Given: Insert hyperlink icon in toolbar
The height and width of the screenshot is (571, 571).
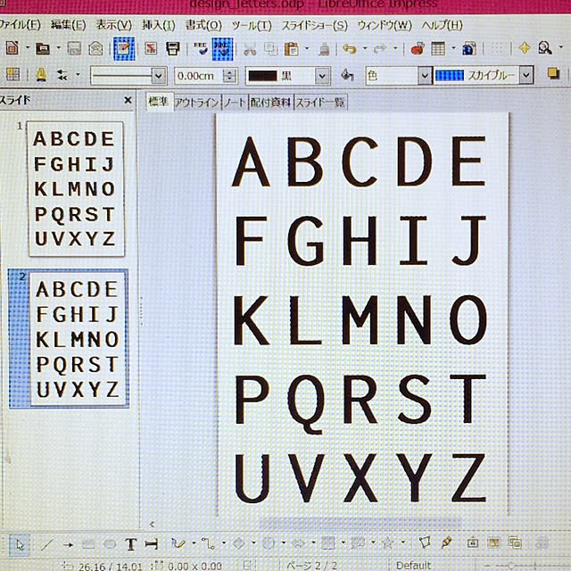Looking at the screenshot, I should pos(469,48).
